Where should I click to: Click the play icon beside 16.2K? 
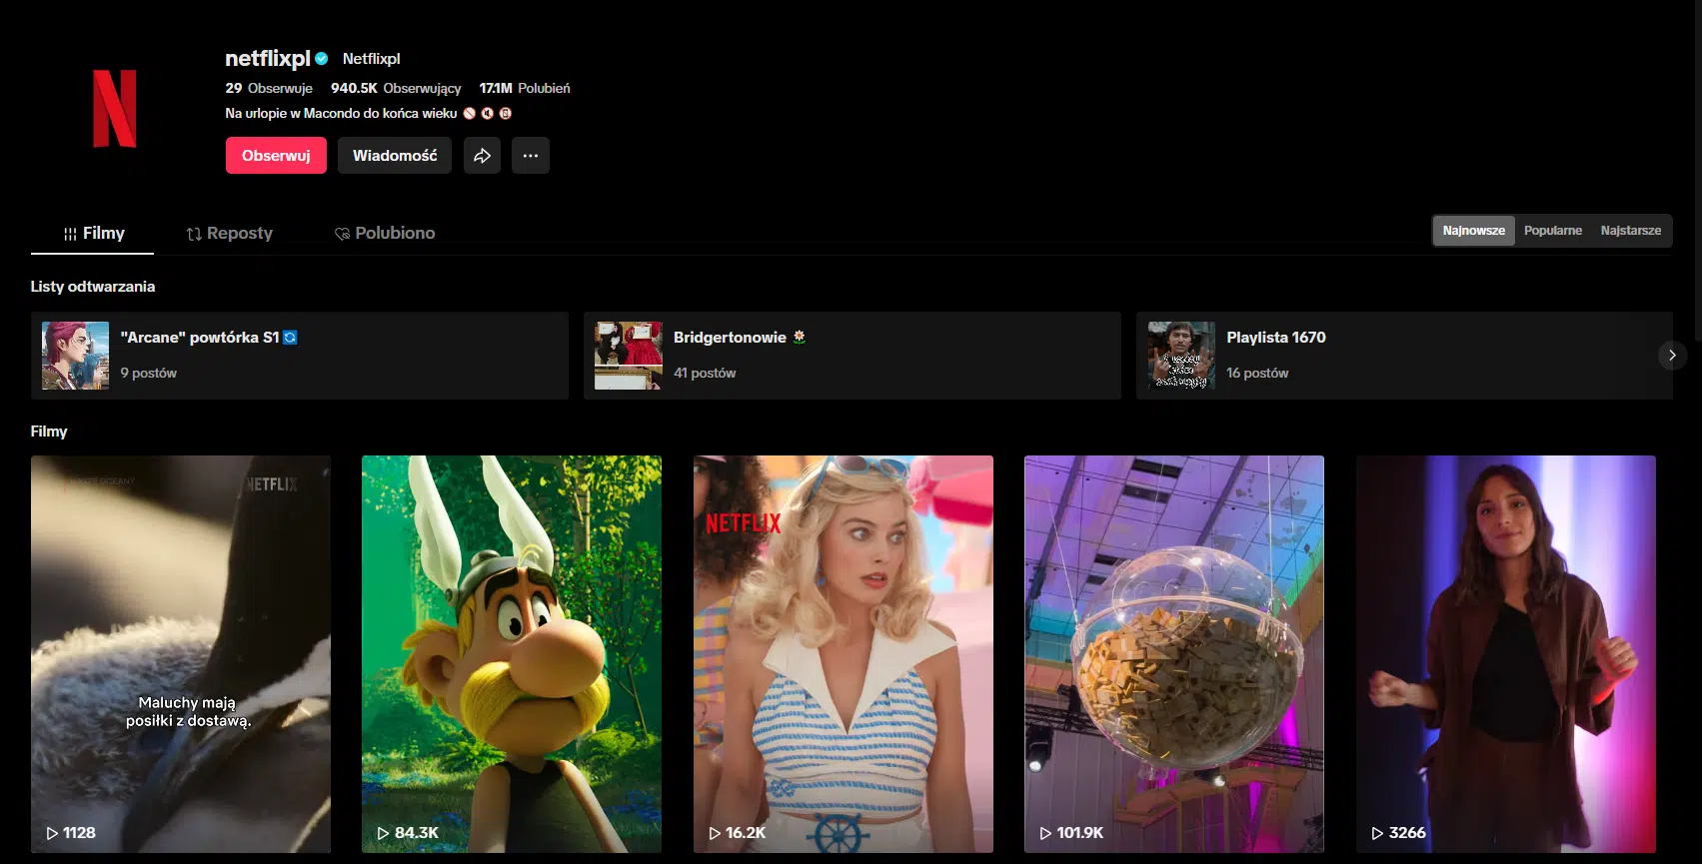coord(715,833)
